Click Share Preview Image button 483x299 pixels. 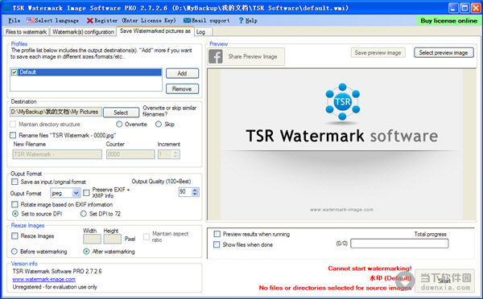[x=246, y=56]
